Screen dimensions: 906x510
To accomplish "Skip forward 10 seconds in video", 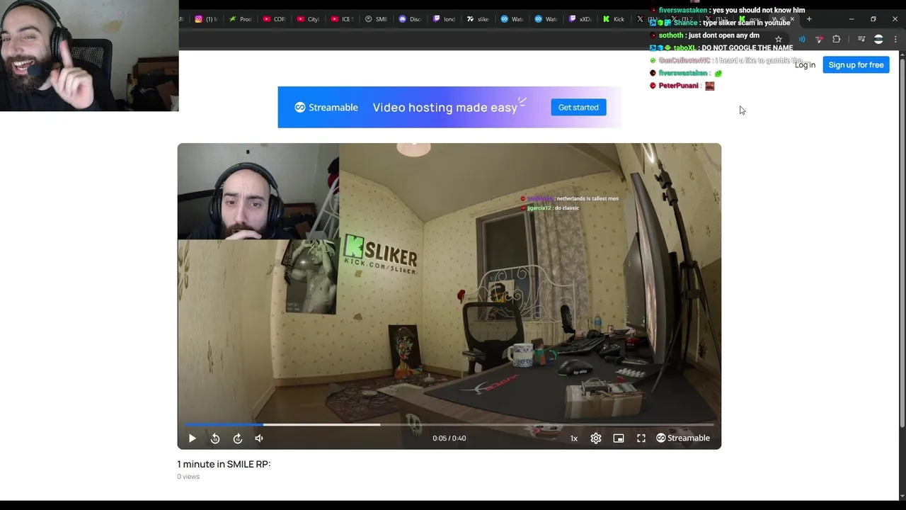I will pos(238,438).
